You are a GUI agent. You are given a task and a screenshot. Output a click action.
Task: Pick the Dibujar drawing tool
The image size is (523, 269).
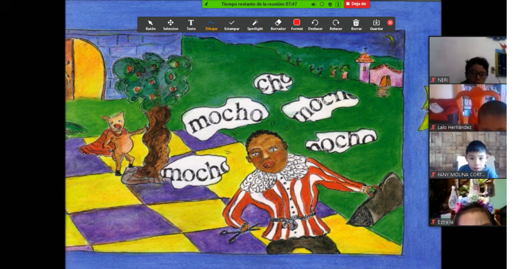[x=211, y=24]
